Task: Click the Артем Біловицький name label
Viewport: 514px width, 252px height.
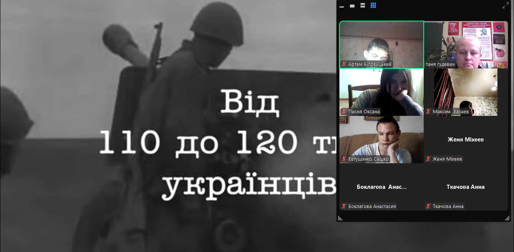Action: (x=370, y=64)
